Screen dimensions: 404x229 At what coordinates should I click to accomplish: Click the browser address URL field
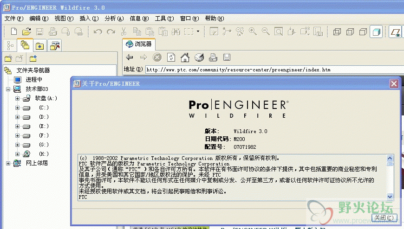274,70
